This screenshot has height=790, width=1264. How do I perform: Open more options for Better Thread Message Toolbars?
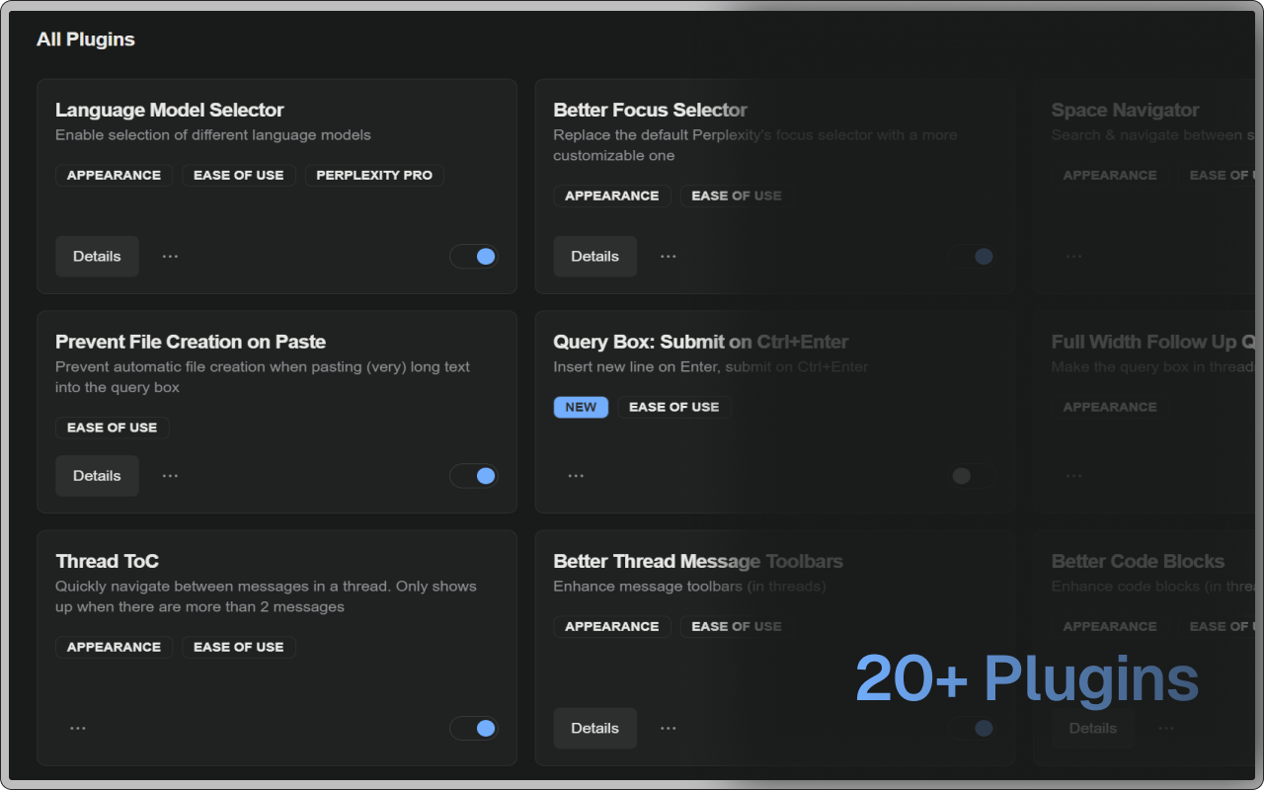(669, 729)
